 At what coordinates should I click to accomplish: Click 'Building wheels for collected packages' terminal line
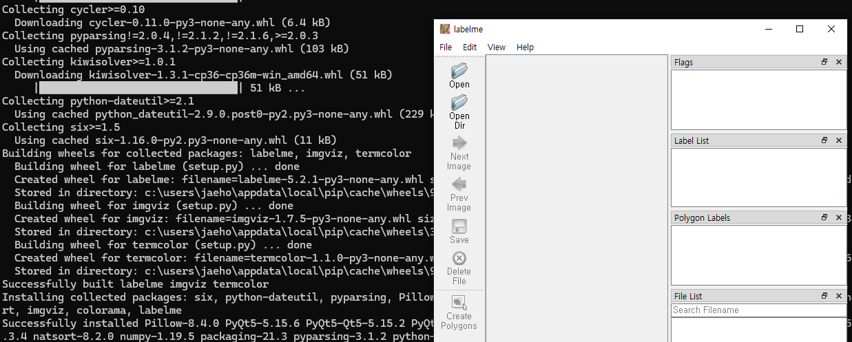tap(207, 153)
